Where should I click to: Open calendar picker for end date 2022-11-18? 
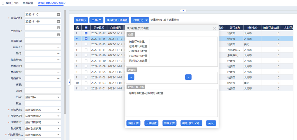(x=58, y=21)
